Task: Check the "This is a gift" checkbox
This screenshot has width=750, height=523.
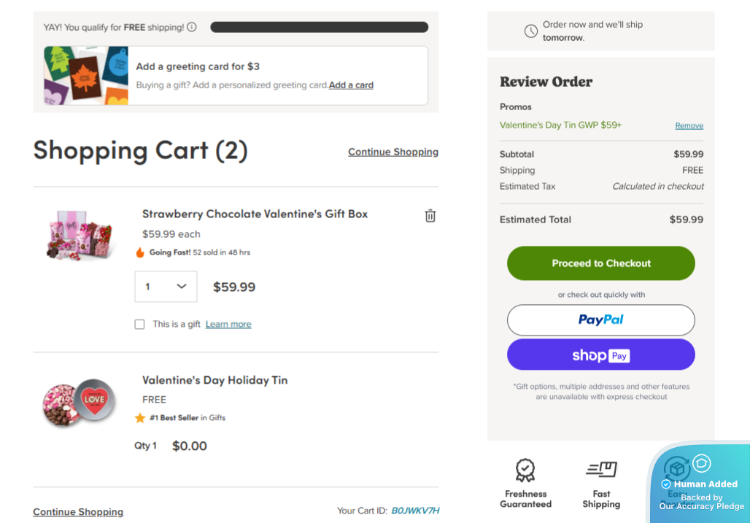Action: [140, 325]
